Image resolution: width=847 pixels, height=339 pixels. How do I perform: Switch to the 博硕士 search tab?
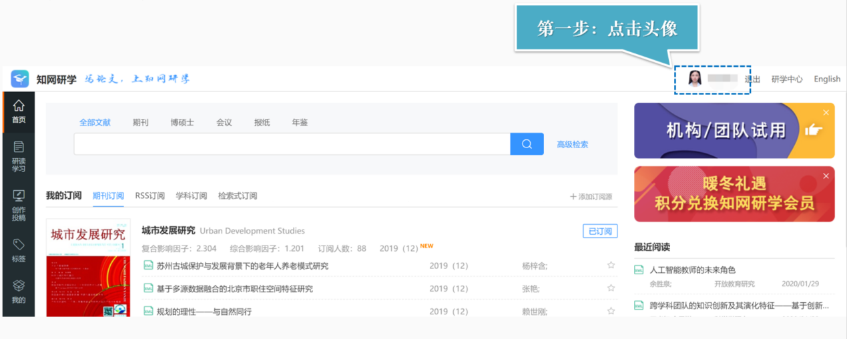[x=182, y=123]
